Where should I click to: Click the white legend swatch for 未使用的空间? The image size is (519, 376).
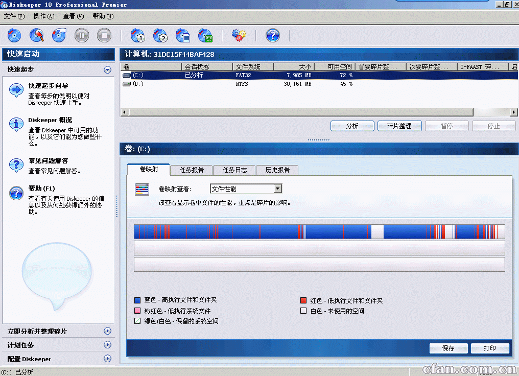303,311
